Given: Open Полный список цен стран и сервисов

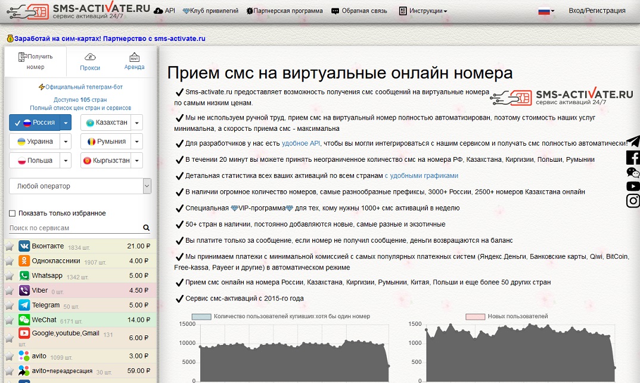Looking at the screenshot, I should click(80, 108).
